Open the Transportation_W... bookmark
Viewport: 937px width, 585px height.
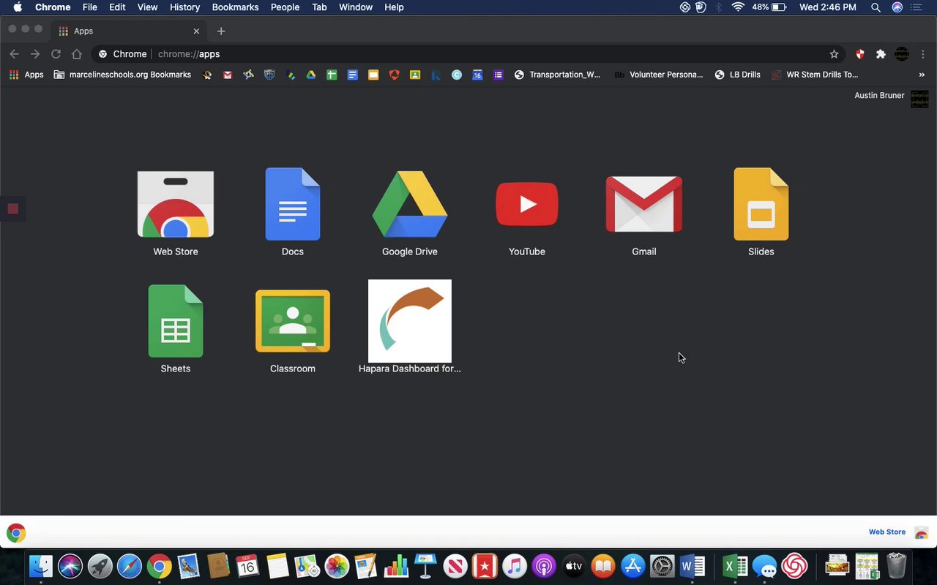point(557,75)
